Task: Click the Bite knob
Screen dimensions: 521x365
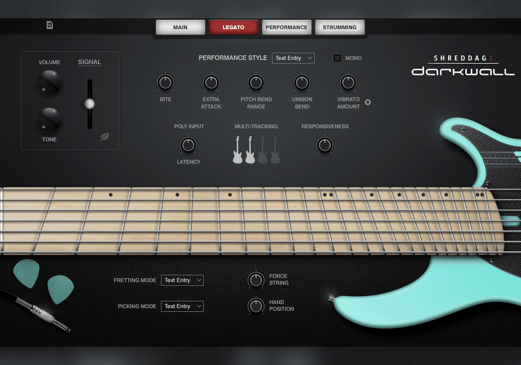Action: coord(165,82)
